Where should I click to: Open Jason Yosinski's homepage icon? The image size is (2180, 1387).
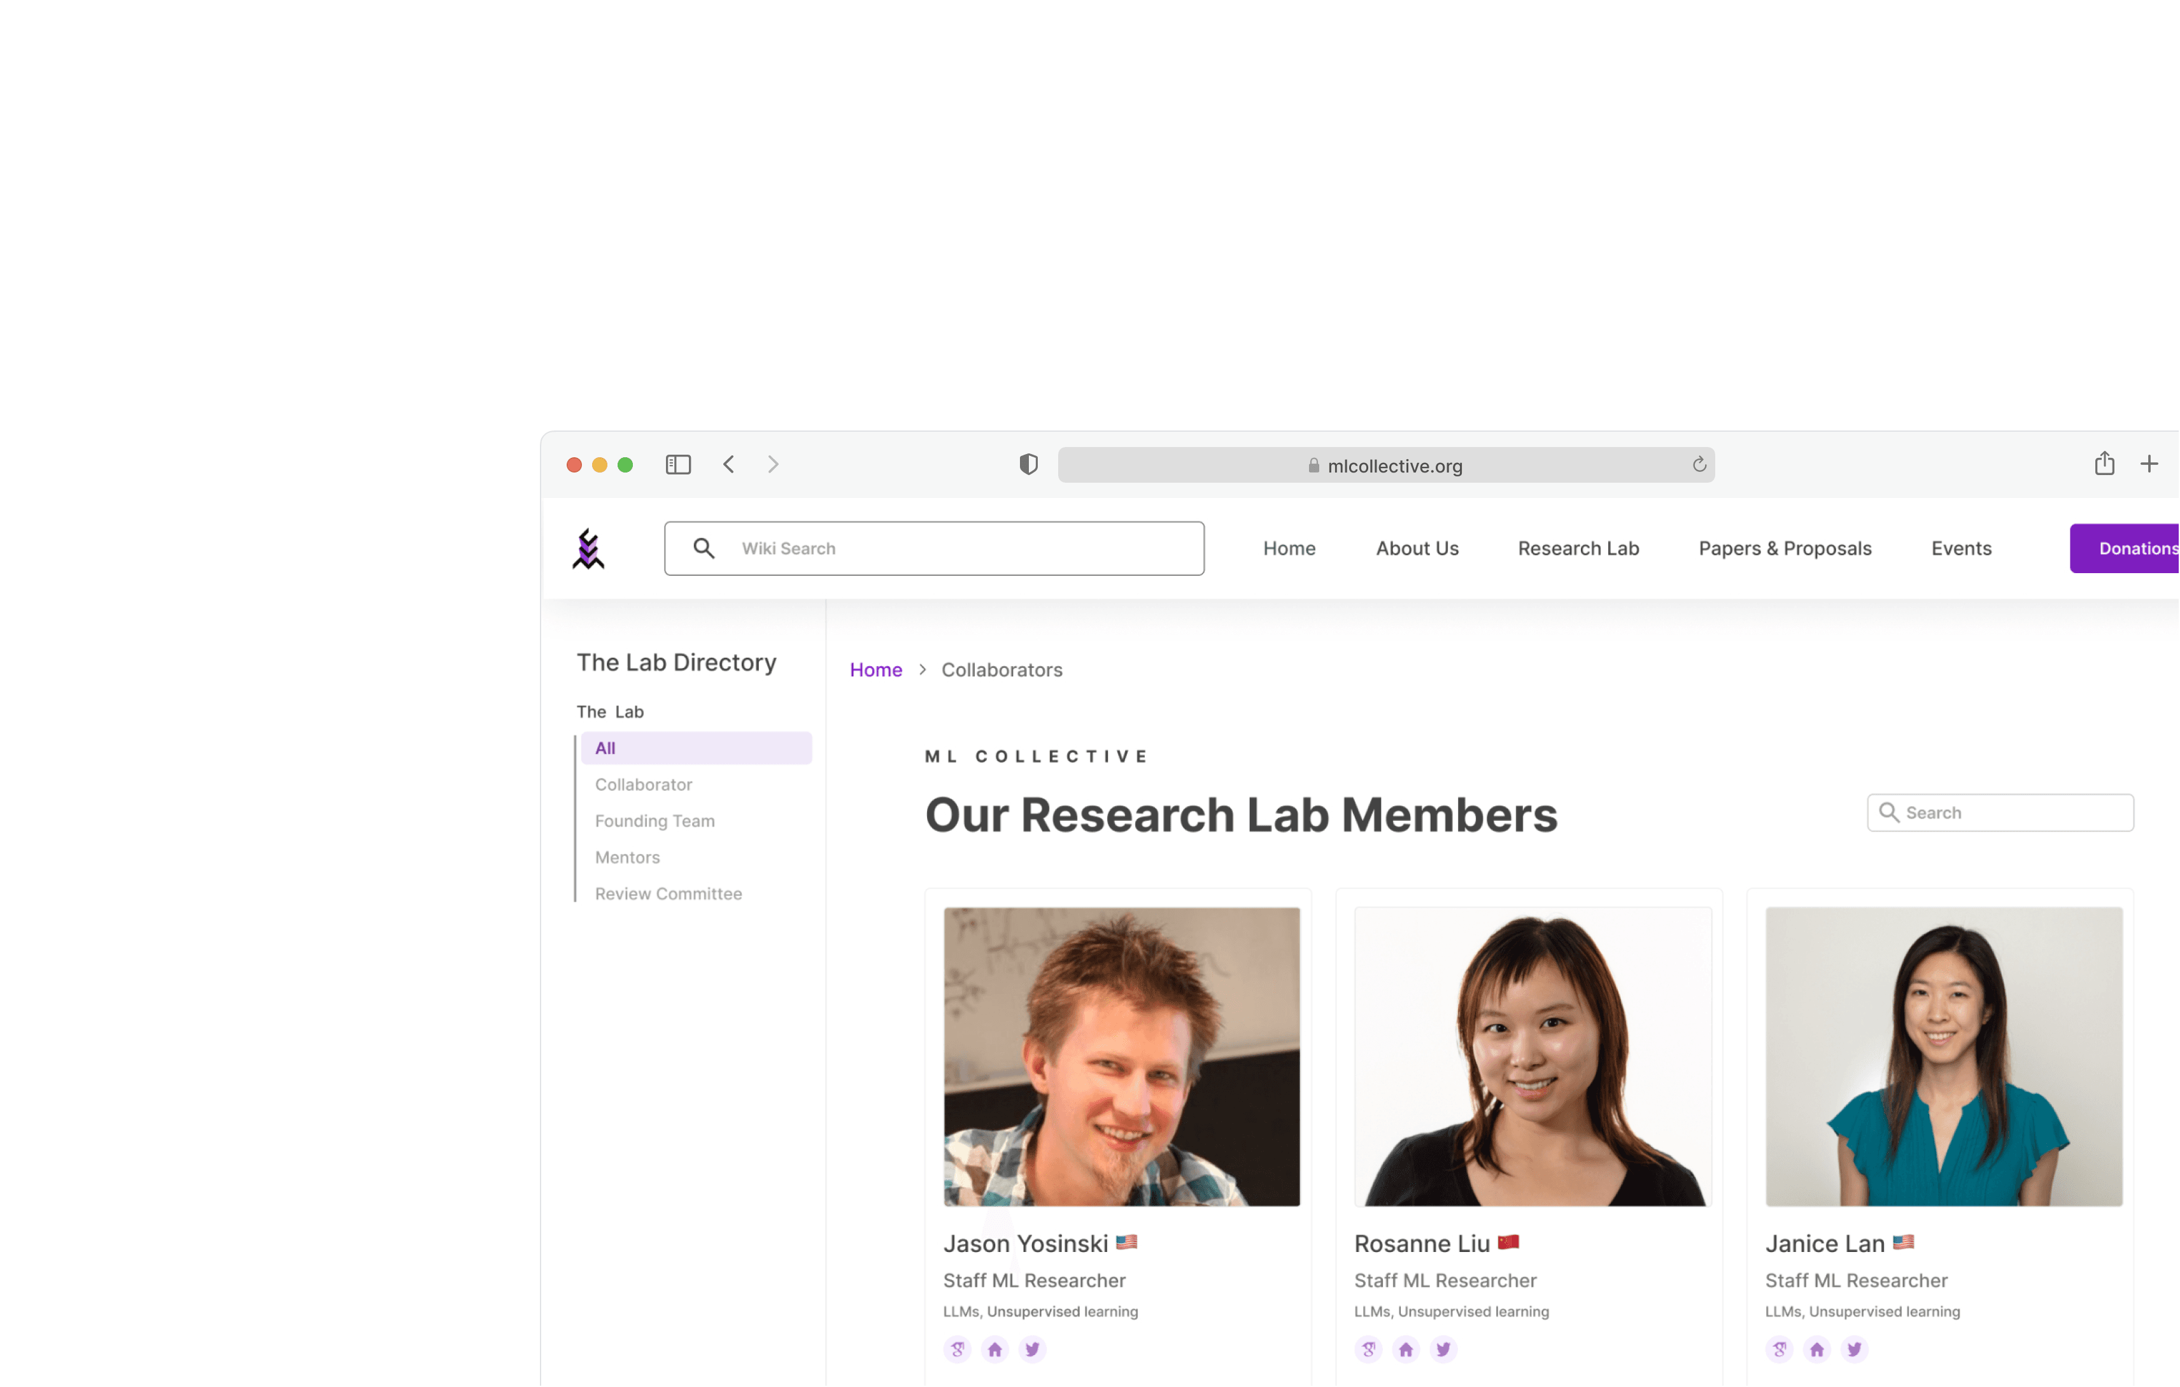[995, 1349]
